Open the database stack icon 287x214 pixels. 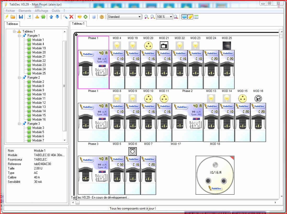click(x=94, y=17)
